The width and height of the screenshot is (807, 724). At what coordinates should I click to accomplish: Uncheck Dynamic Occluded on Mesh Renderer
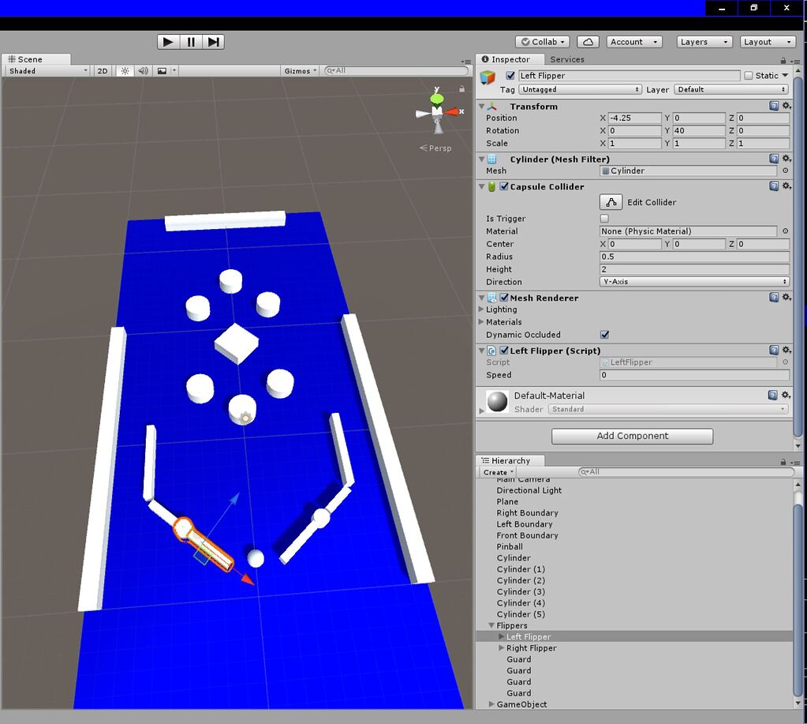click(604, 335)
